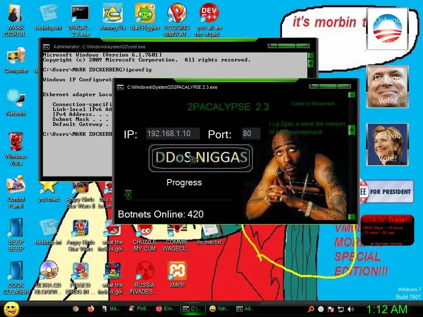
Task: Click the Port field showing 80
Action: click(251, 133)
